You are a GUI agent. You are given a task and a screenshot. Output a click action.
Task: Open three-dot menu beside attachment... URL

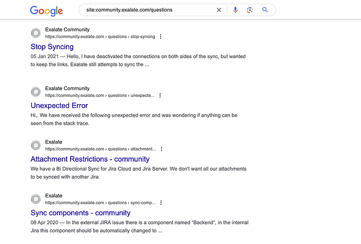(x=161, y=149)
